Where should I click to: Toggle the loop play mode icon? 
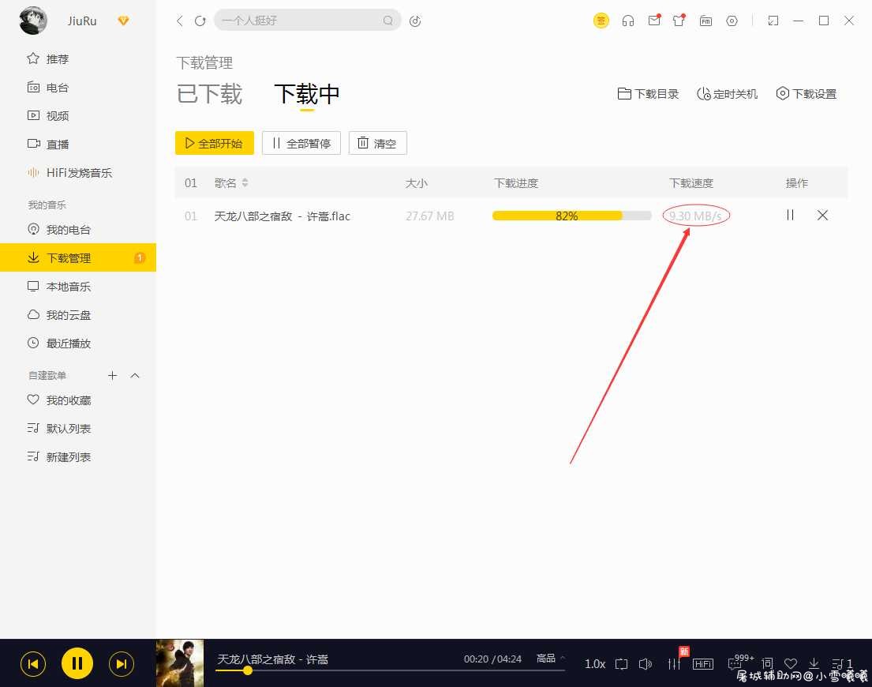[621, 663]
